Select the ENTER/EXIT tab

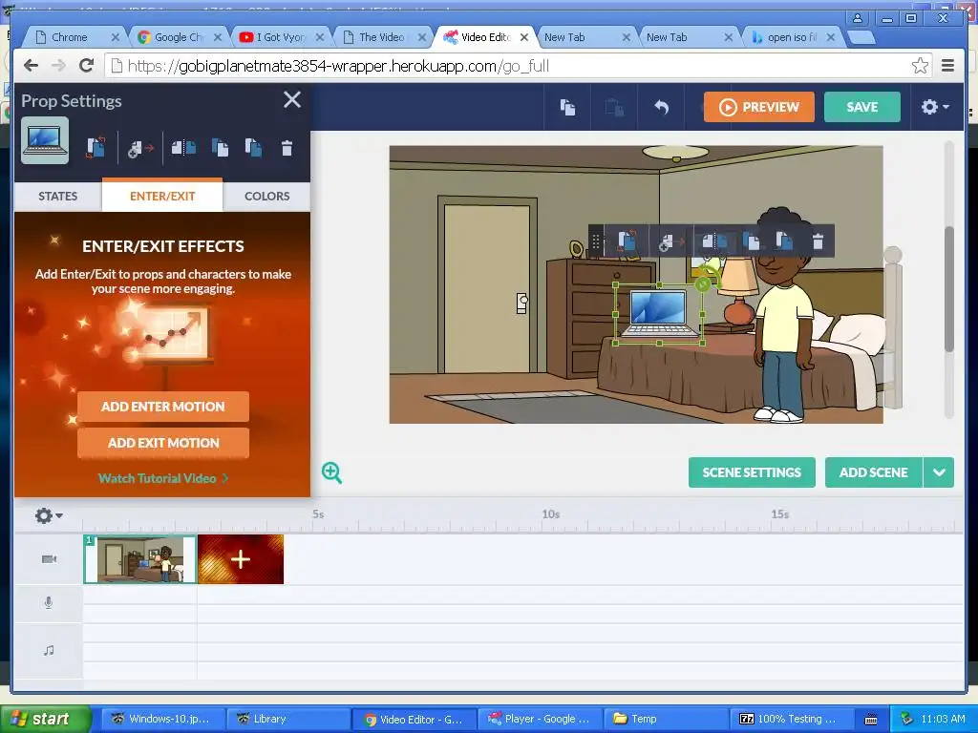[x=162, y=196]
